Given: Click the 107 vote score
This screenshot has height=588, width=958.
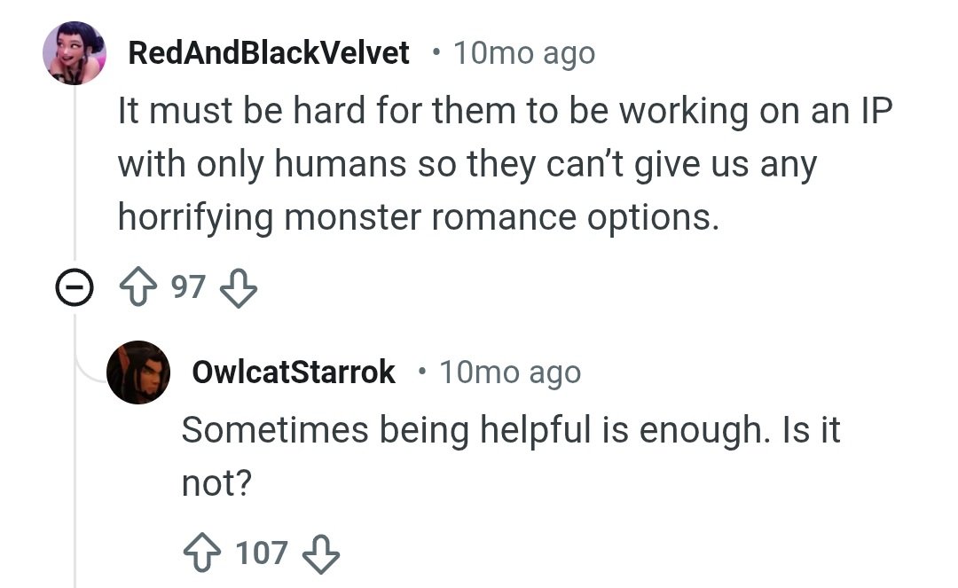Looking at the screenshot, I should point(262,553).
